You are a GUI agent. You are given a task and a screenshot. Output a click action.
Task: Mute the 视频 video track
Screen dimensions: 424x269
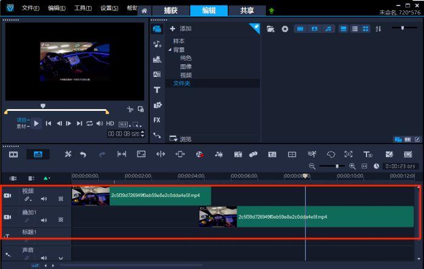44,199
